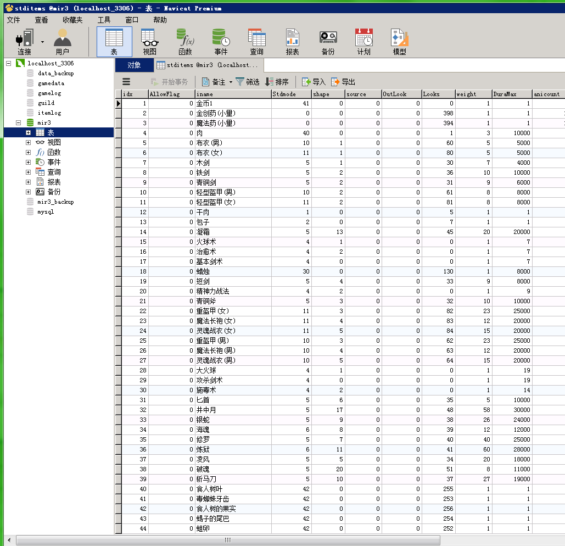Open the 备份 (Backup) toolbar icon
Viewport: 565px width, 546px height.
click(328, 41)
